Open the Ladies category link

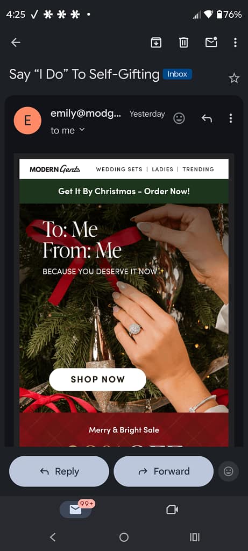162,169
